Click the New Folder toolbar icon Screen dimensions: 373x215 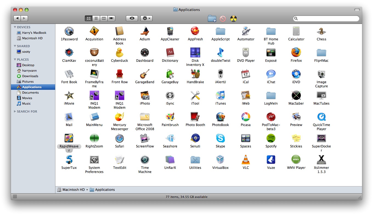(x=212, y=18)
